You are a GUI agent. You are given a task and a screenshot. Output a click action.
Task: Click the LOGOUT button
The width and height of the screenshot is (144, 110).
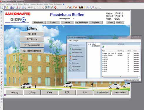point(120,23)
